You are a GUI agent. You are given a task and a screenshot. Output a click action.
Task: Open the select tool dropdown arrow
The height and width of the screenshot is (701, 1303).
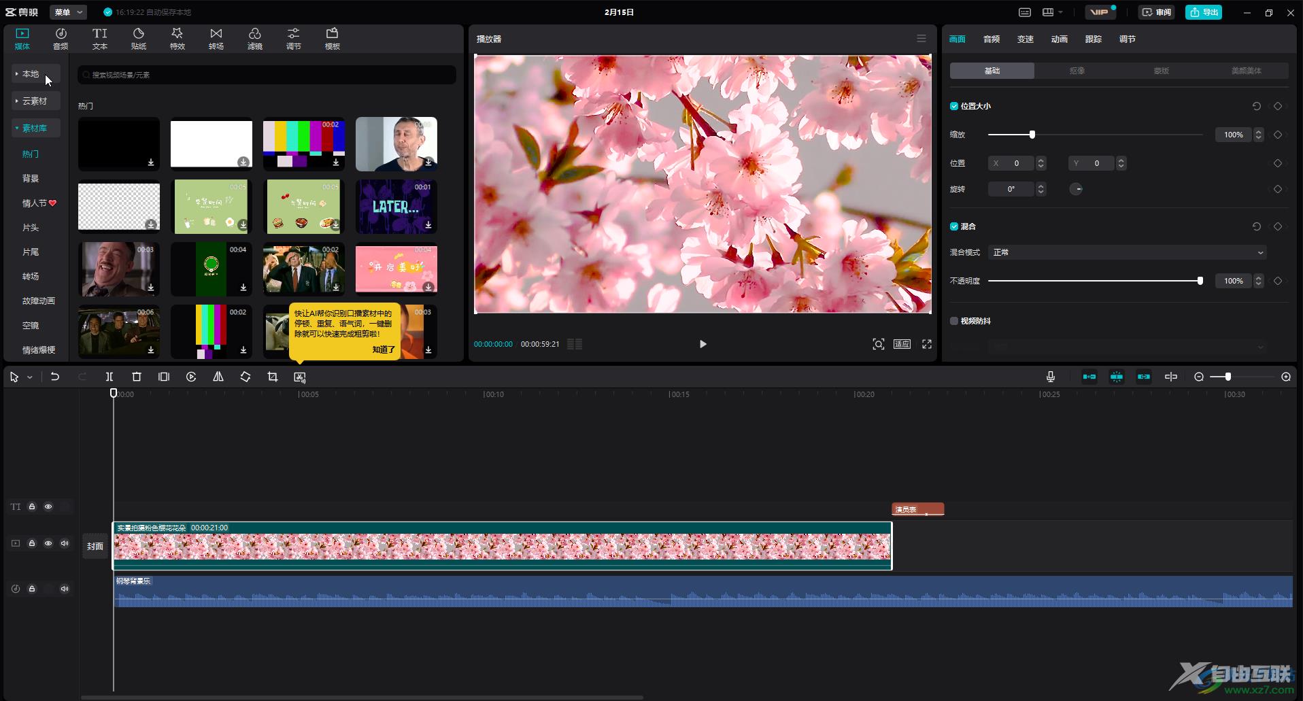[x=30, y=377]
